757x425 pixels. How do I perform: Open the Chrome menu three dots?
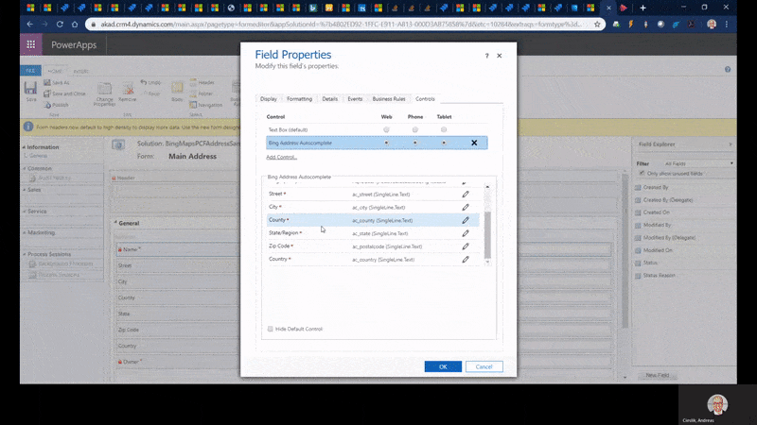tap(727, 25)
